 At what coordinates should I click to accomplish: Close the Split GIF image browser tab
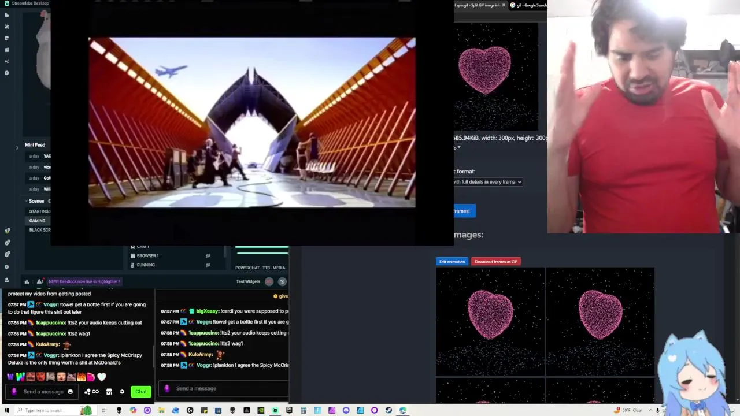[x=504, y=5]
